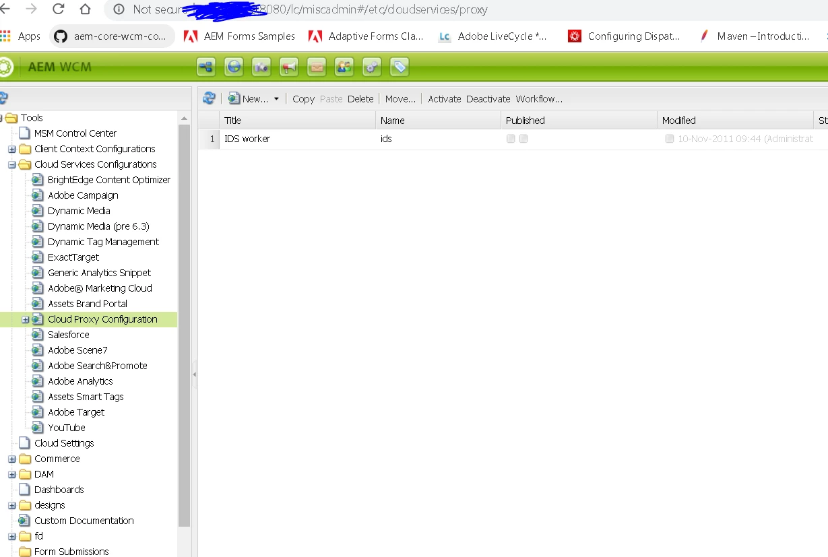Image resolution: width=828 pixels, height=557 pixels.
Task: Open the Maven Introduction bookmark
Action: [x=755, y=36]
